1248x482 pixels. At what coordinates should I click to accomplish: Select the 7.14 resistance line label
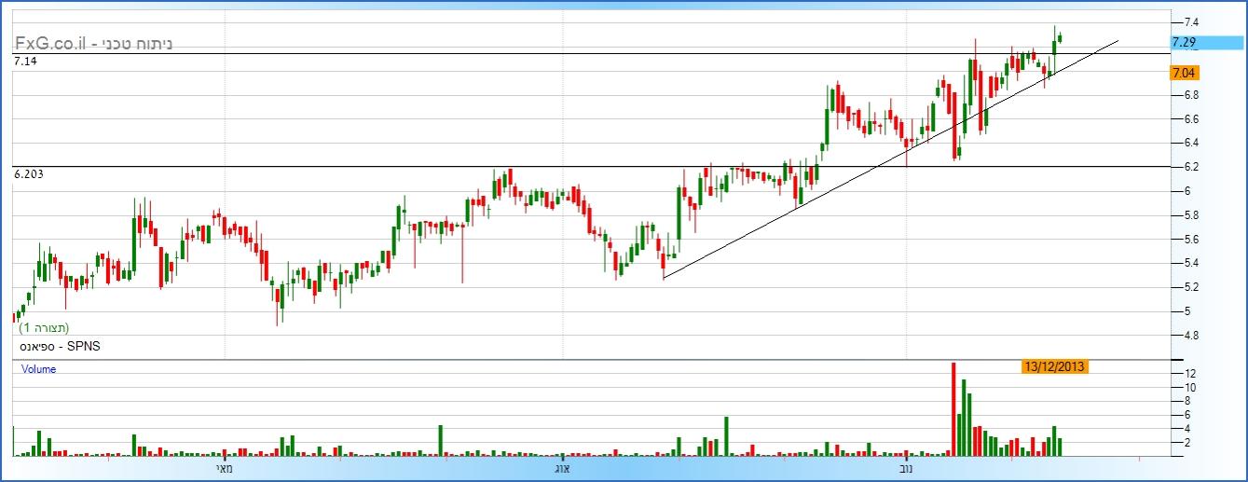pyautogui.click(x=24, y=61)
